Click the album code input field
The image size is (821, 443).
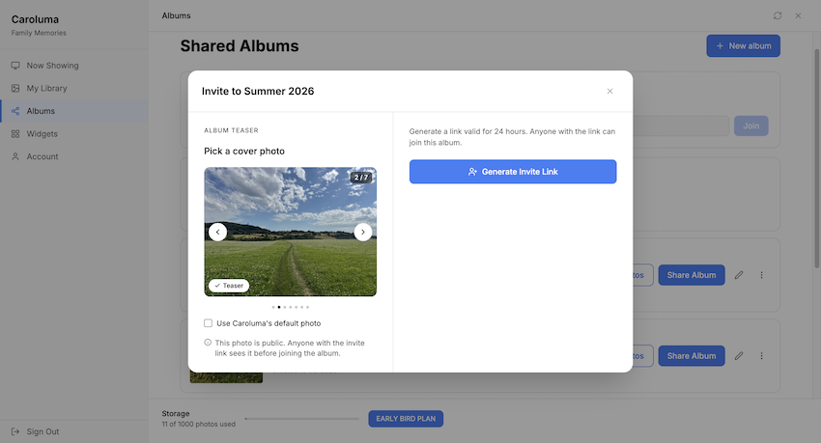[x=681, y=126]
